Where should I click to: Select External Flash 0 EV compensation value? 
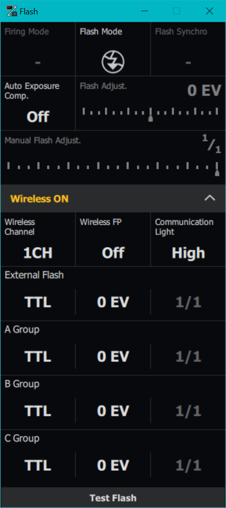(x=113, y=302)
